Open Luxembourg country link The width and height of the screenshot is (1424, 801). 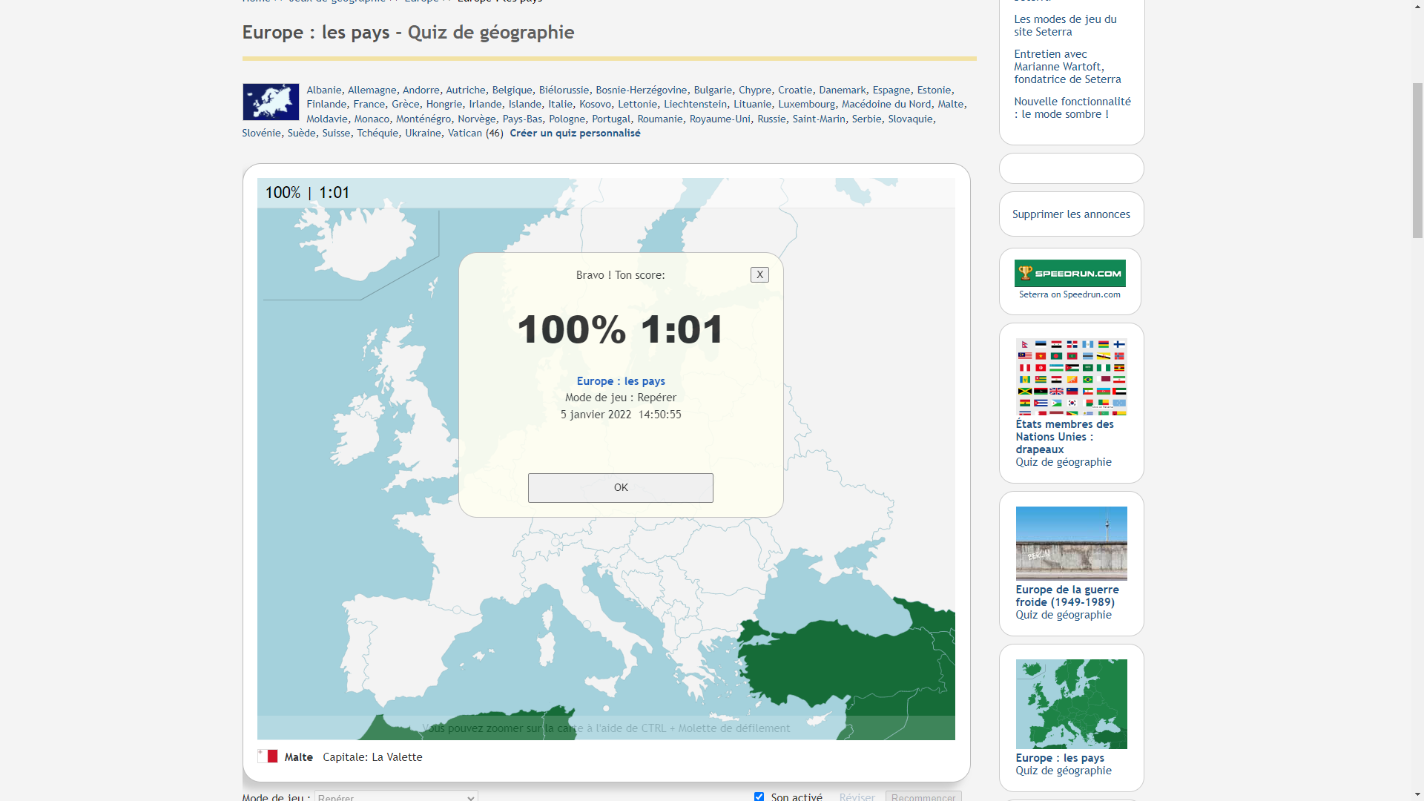[806, 104]
